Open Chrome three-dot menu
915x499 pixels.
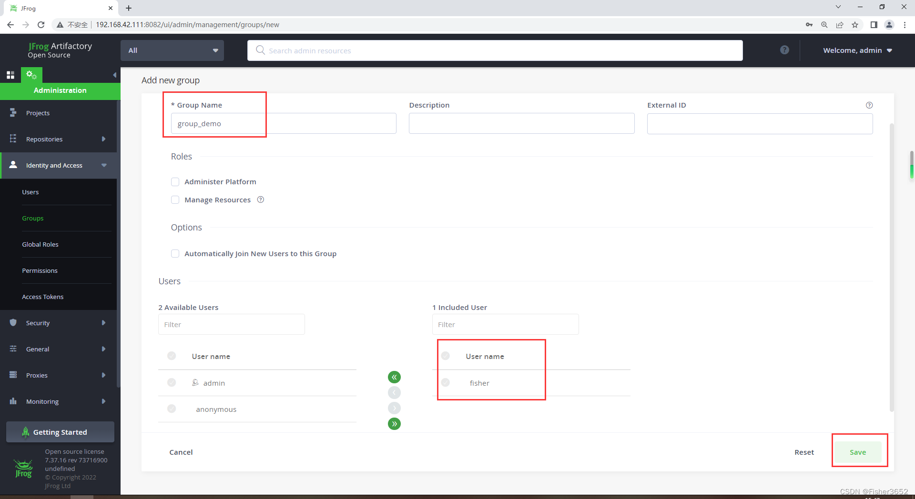tap(905, 25)
